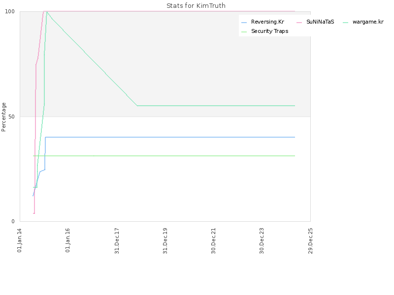Click the blue line marker beside Reversing.Kr
The width and height of the screenshot is (394, 295).
coord(244,23)
